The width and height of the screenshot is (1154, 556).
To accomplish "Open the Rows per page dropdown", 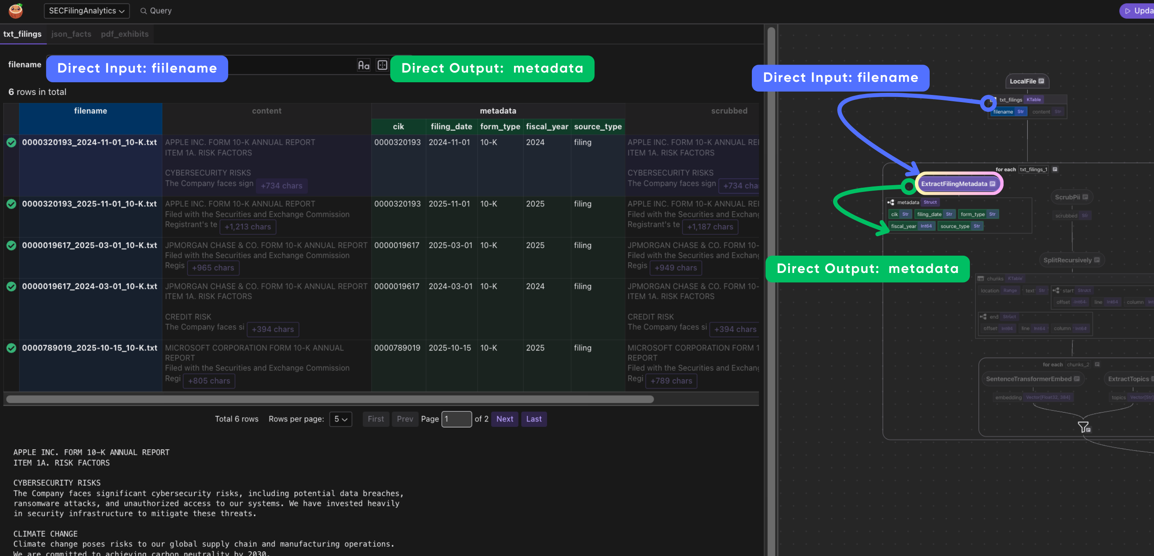I will pos(340,419).
